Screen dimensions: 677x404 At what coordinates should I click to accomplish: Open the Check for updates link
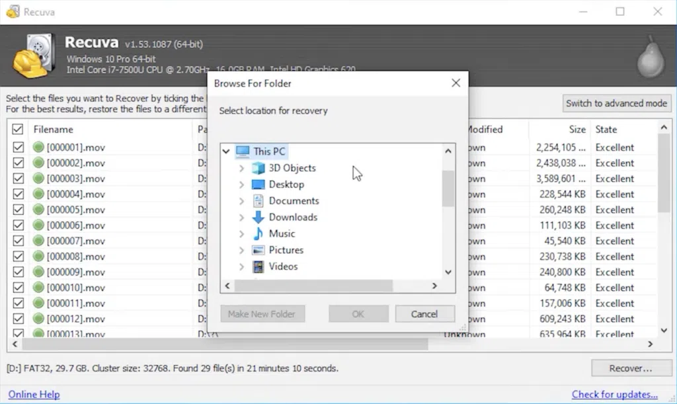coord(614,395)
